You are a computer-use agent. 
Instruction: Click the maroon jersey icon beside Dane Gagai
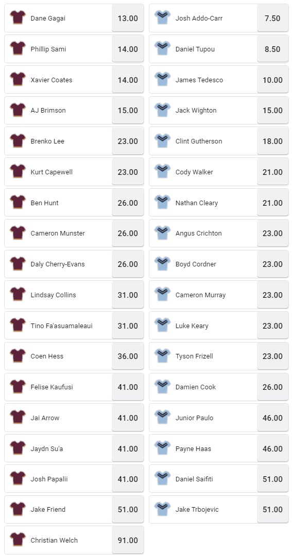click(18, 17)
